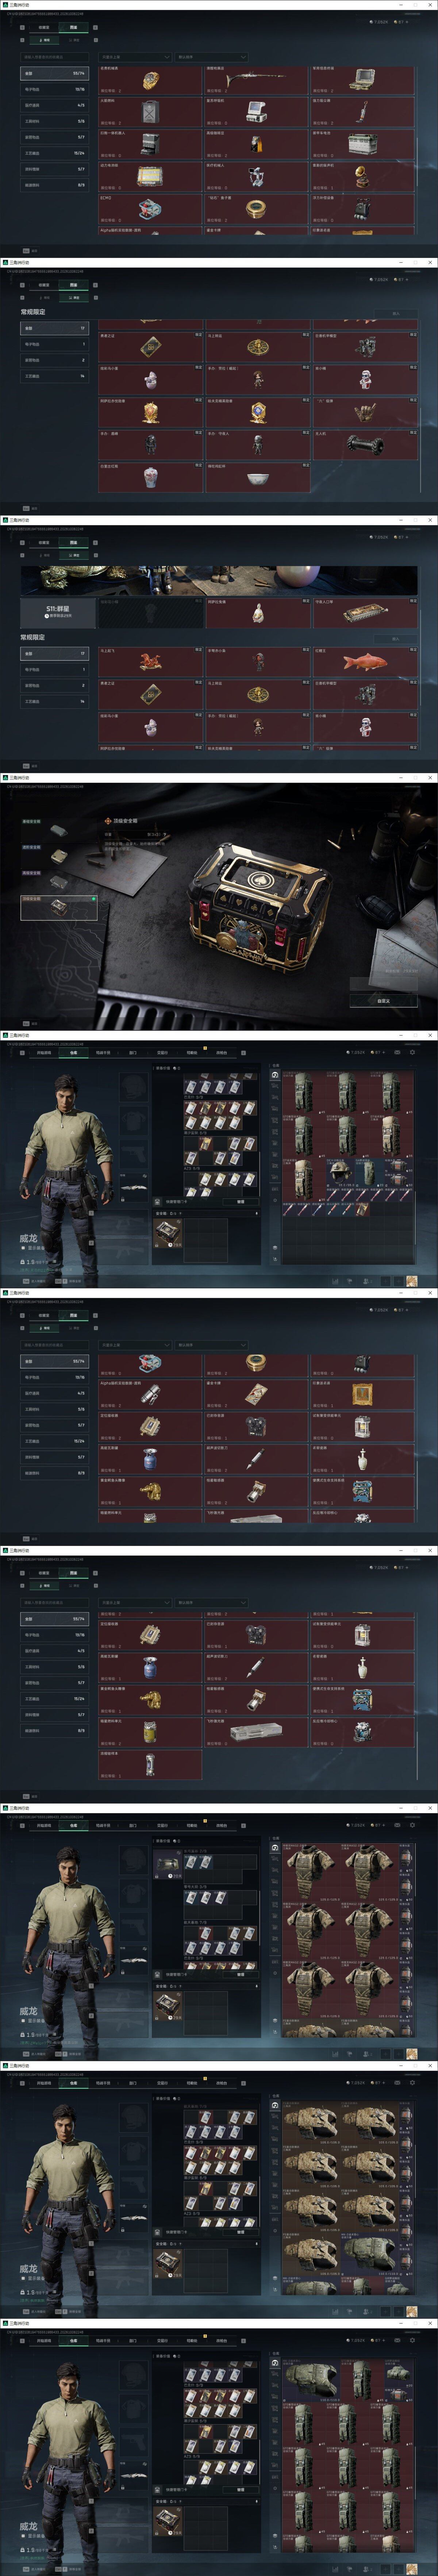Viewport: 438px width, 2576px height.
Task: Select 全部 93/74 category in the topmost window
Action: [54, 73]
